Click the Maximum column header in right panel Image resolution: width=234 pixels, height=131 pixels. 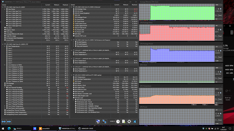click(133, 5)
